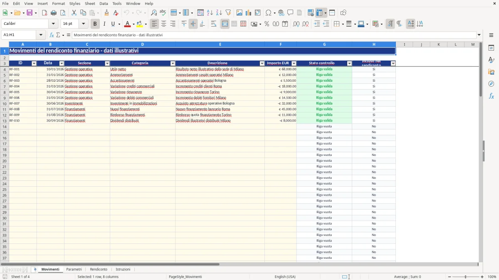The image size is (499, 280).
Task: Click the Save document icon
Action: (30, 13)
